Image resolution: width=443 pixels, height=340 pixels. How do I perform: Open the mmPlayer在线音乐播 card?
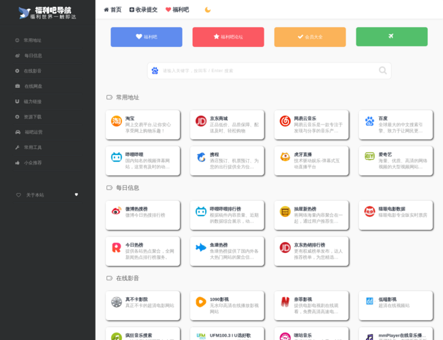tap(396, 333)
